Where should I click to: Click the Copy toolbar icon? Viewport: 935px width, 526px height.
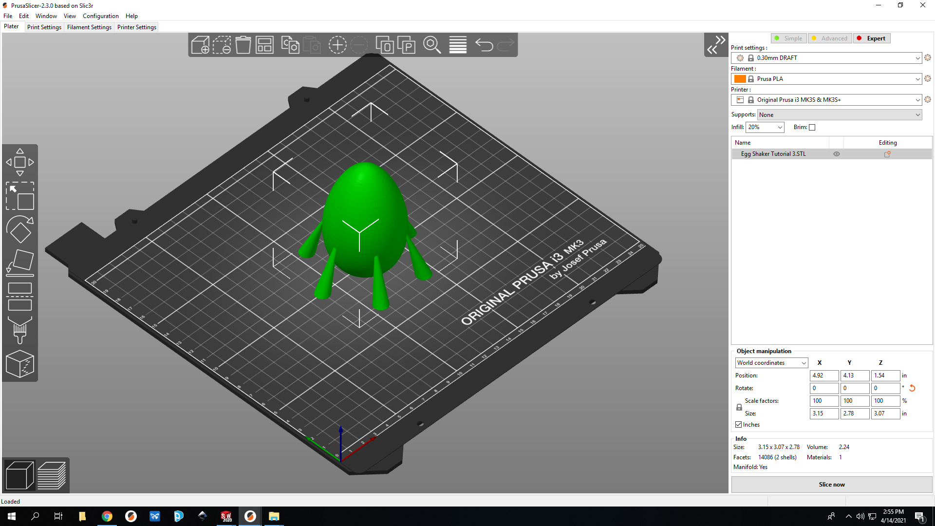[x=290, y=45]
